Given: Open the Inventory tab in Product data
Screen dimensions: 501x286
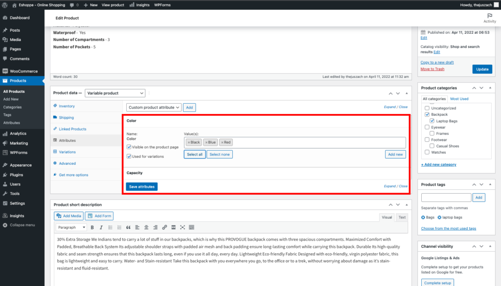Looking at the screenshot, I should click(67, 106).
